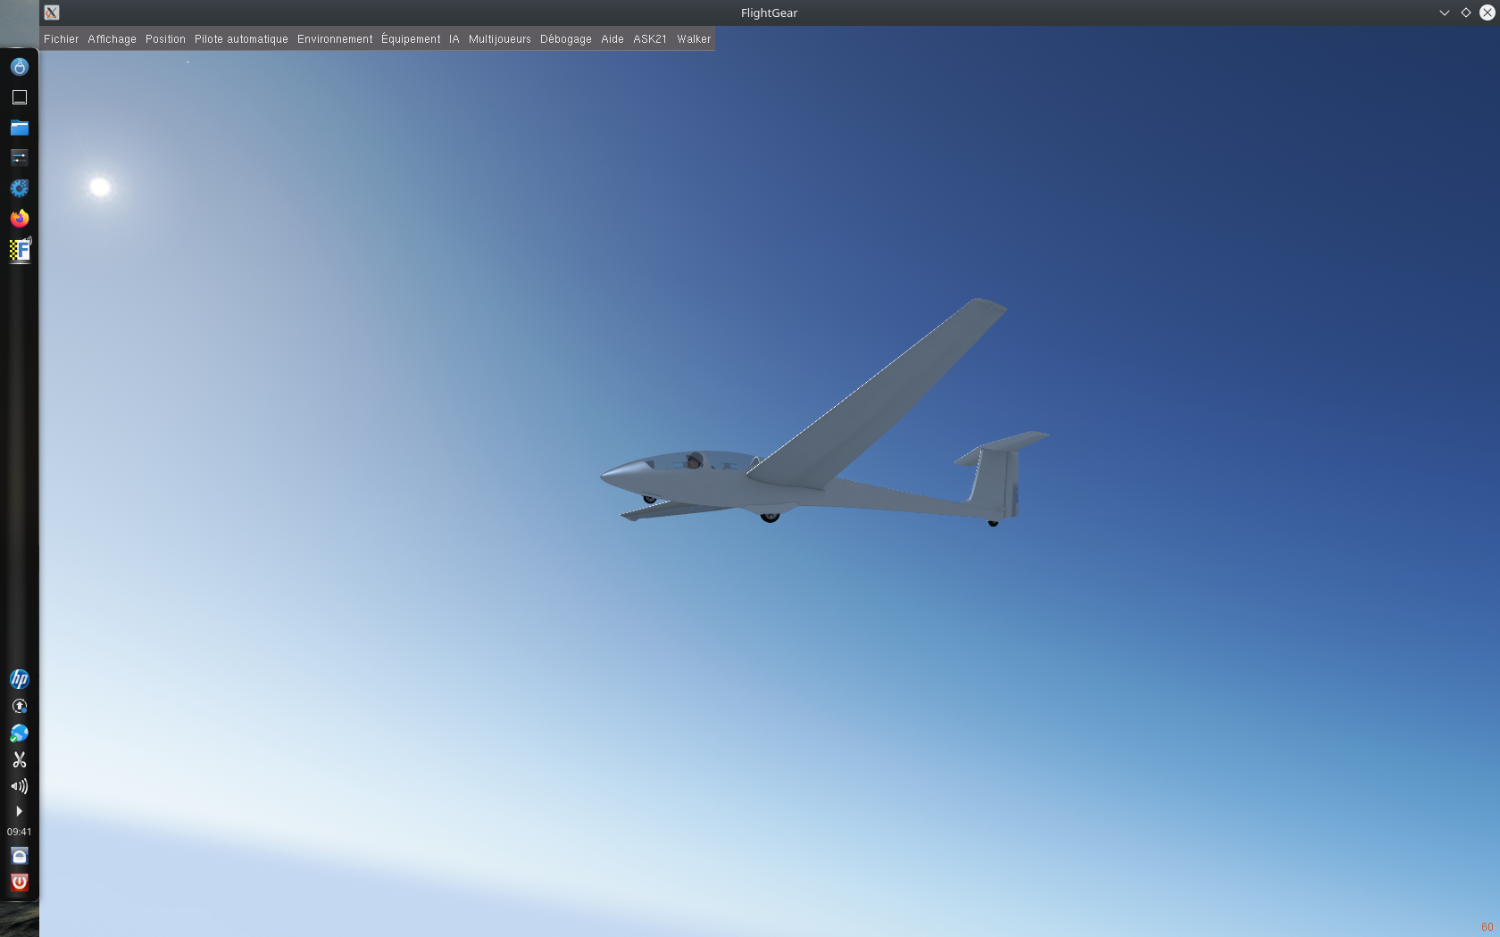Open the file manager folder icon
The image size is (1500, 937).
20,128
